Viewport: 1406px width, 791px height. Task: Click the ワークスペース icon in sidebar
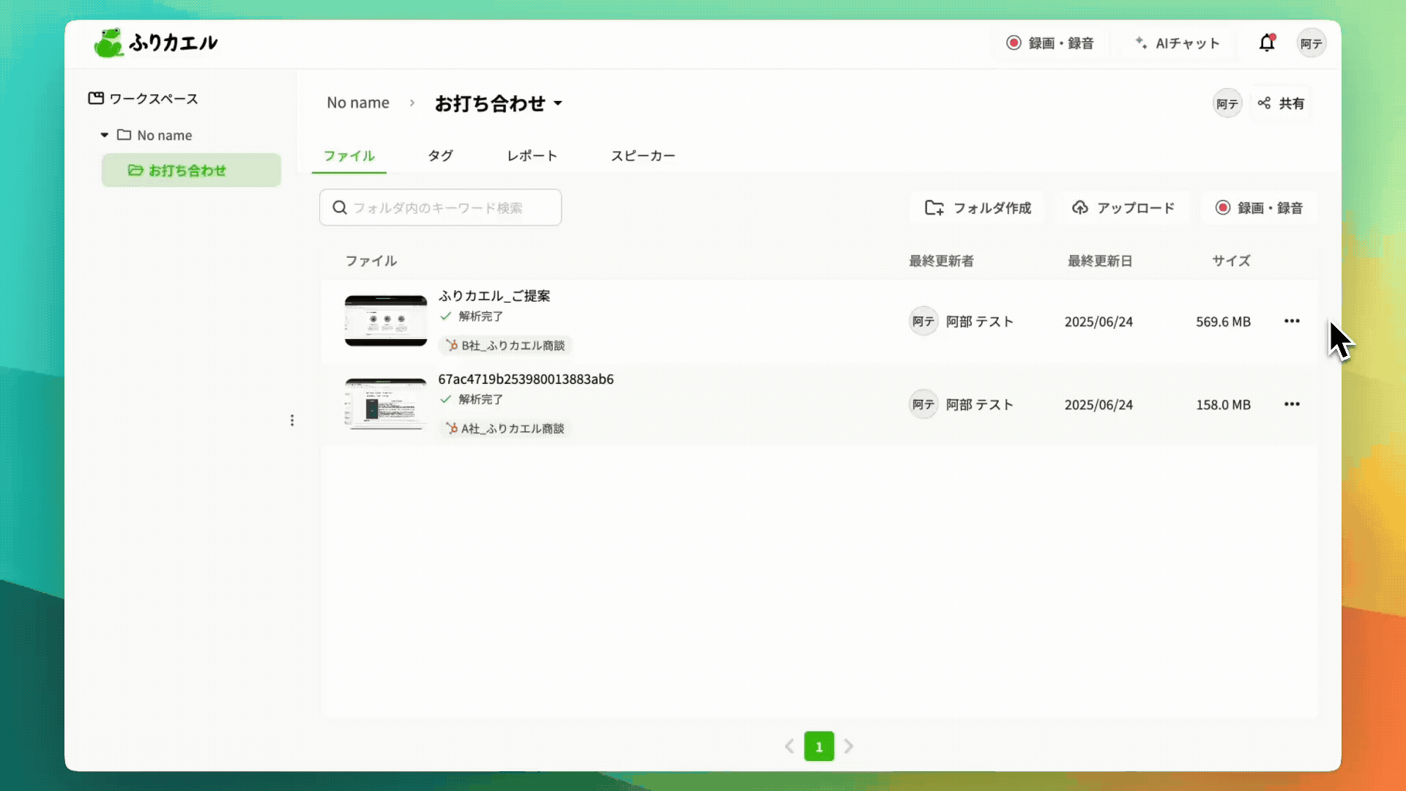pyautogui.click(x=96, y=98)
